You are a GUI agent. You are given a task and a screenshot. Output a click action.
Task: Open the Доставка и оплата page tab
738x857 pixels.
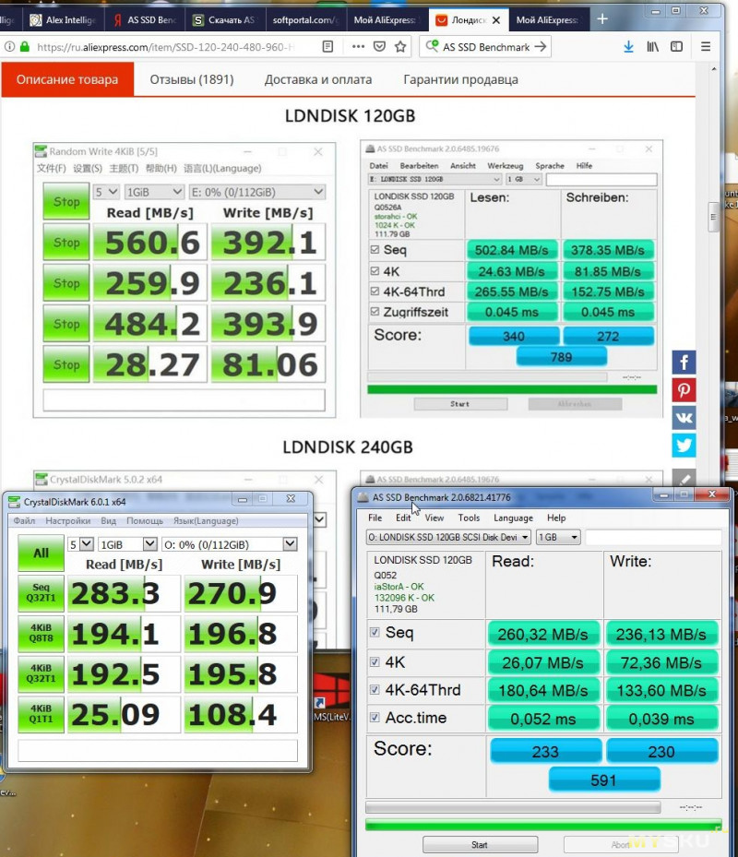click(318, 79)
